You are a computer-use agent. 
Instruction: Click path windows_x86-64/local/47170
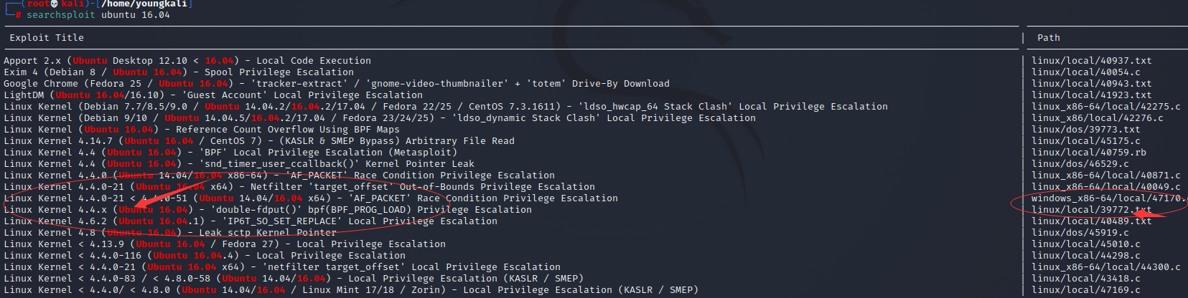coord(1108,198)
